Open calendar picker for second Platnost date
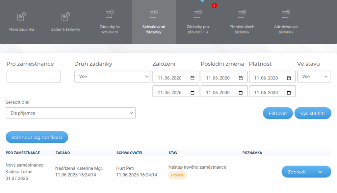337x193 pixels. click(289, 93)
